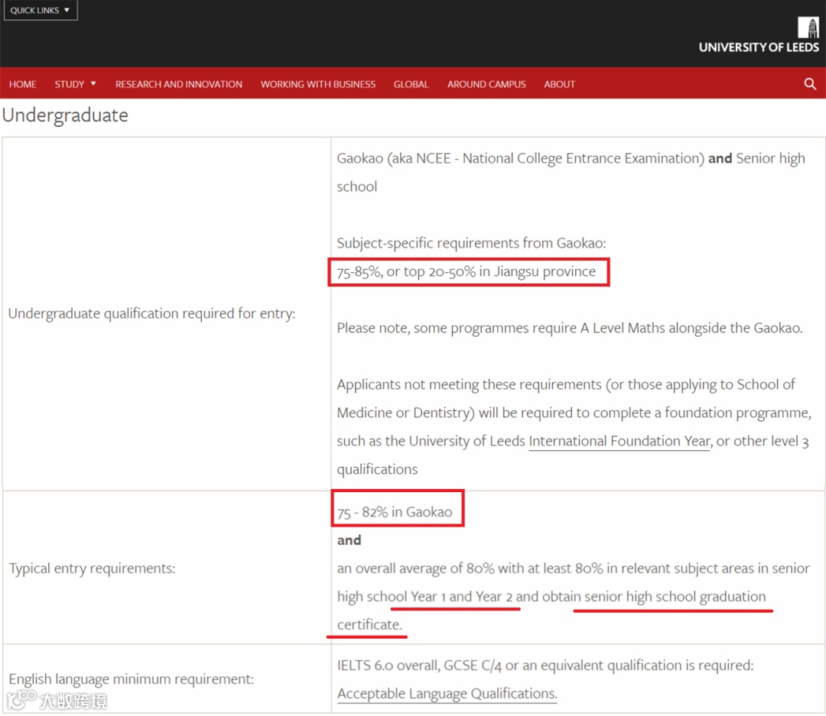
Task: Open the Global menu item
Action: 411,84
